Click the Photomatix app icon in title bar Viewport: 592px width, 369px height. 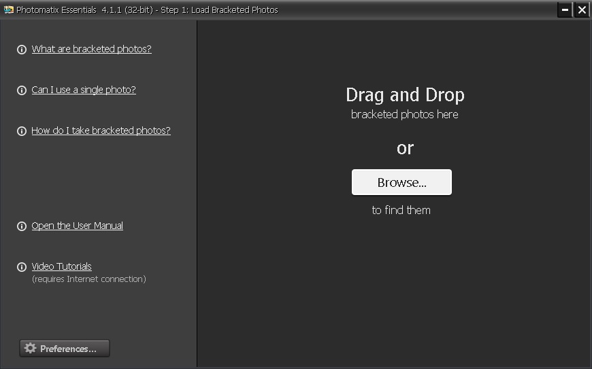[x=8, y=10]
